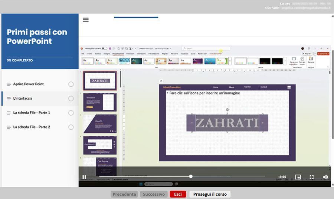Screen dimensions: 334x199
Task: Enable picture-in-picture mode for the video
Action: [x=298, y=177]
